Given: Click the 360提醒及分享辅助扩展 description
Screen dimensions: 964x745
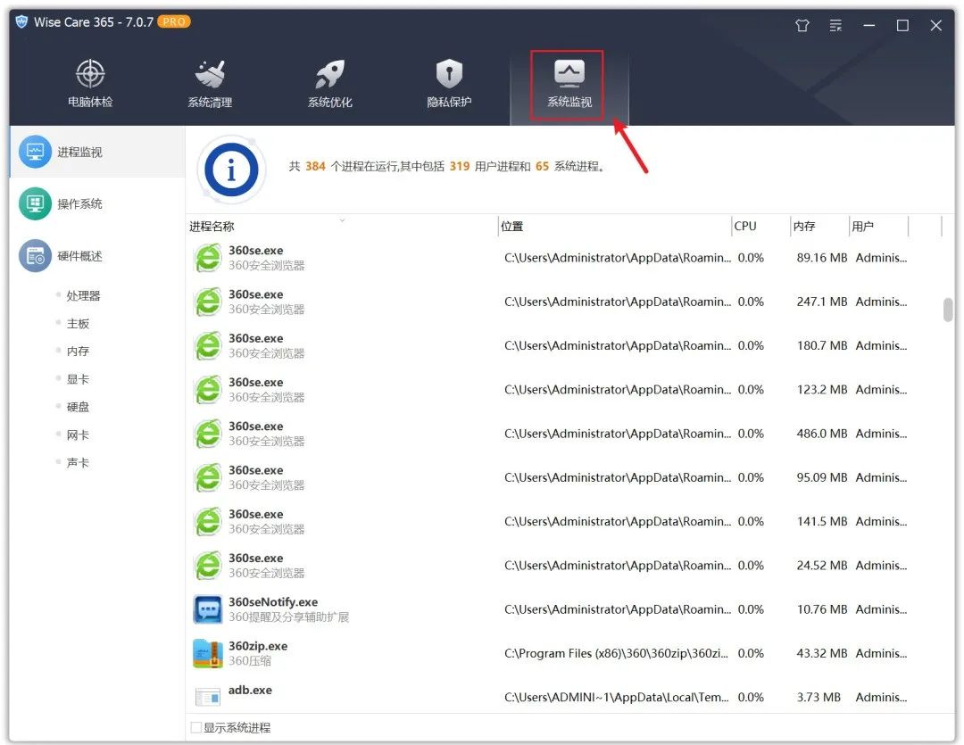Looking at the screenshot, I should (288, 617).
